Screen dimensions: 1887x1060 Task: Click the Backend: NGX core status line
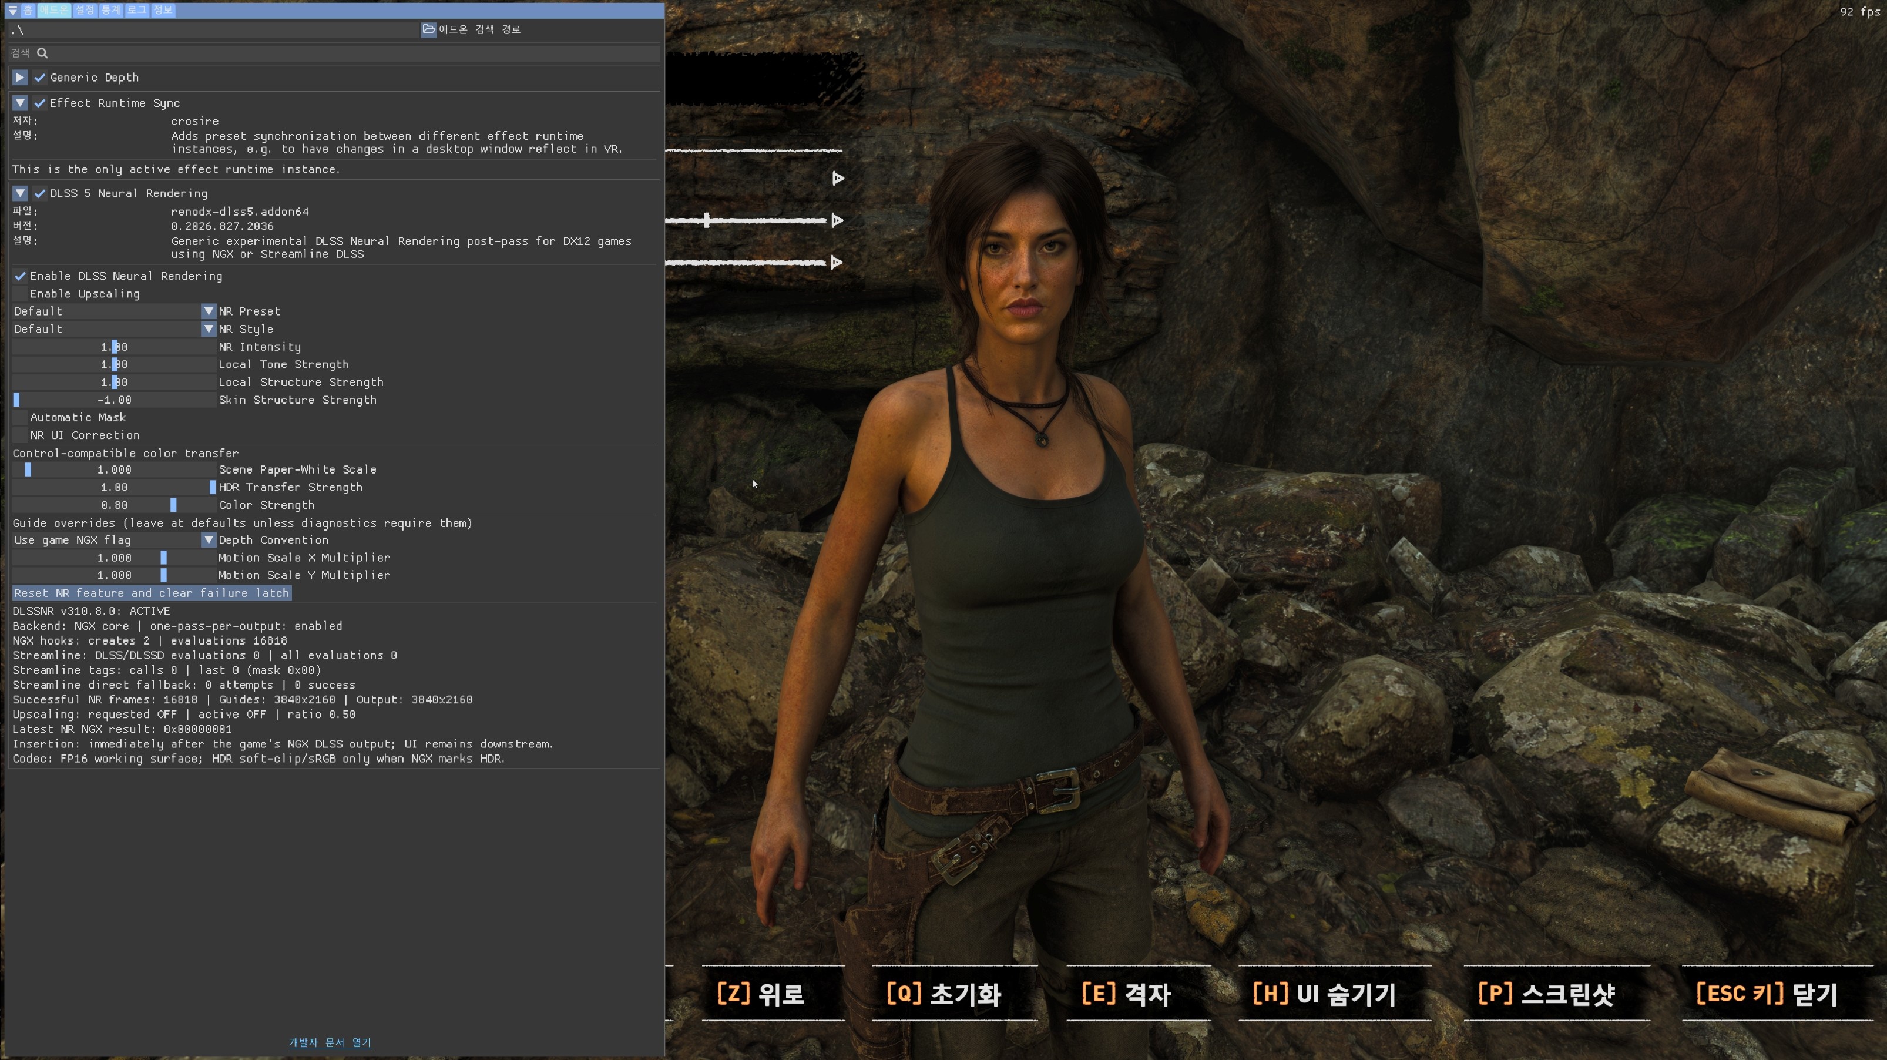pyautogui.click(x=177, y=626)
